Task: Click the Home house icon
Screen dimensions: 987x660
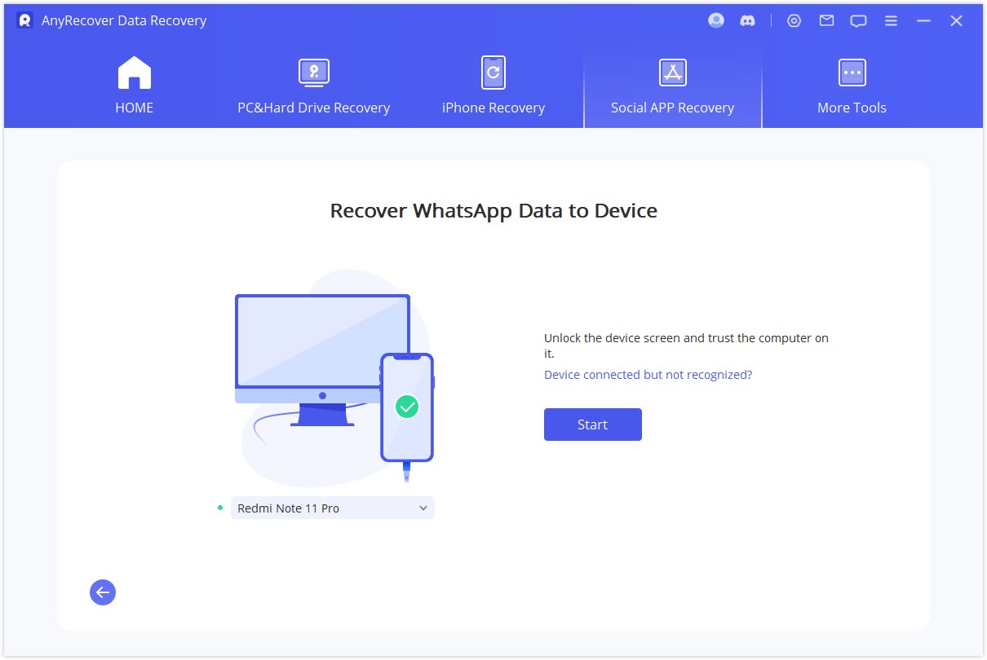Action: tap(134, 72)
